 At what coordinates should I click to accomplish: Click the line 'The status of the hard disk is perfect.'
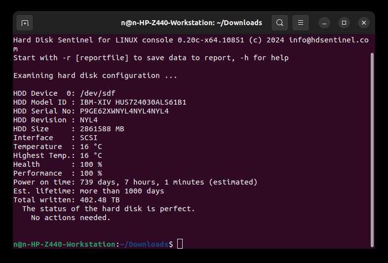click(109, 209)
